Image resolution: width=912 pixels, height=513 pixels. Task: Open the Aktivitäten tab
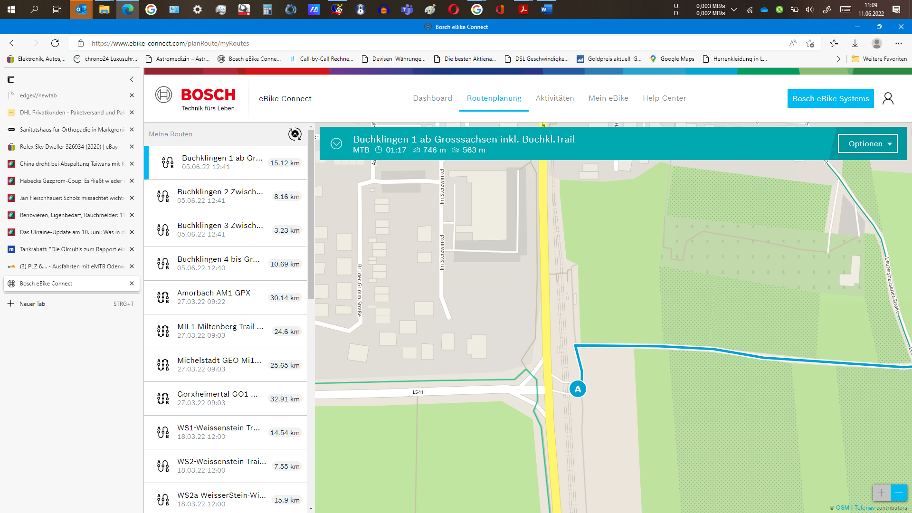[x=555, y=98]
